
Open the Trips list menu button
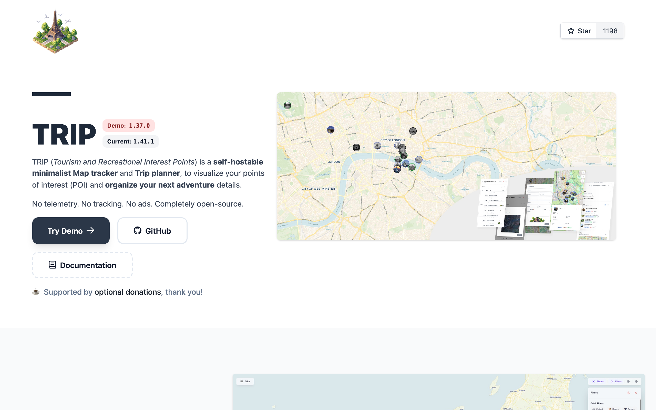[245, 381]
